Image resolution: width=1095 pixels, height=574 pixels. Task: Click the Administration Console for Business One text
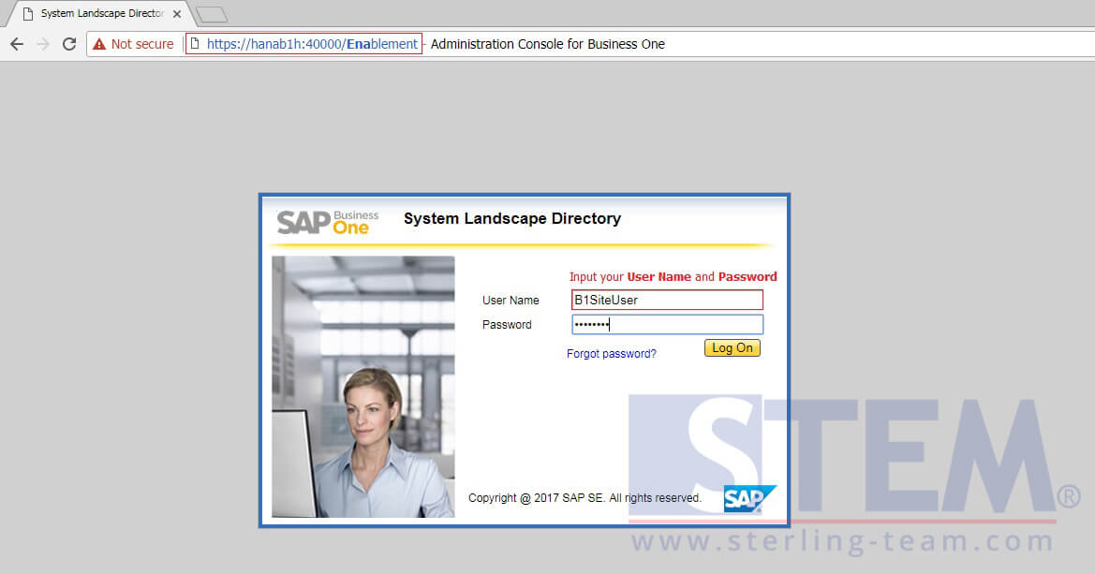547,44
